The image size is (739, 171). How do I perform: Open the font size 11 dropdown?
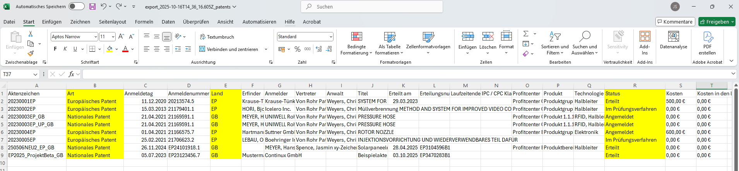[113, 37]
